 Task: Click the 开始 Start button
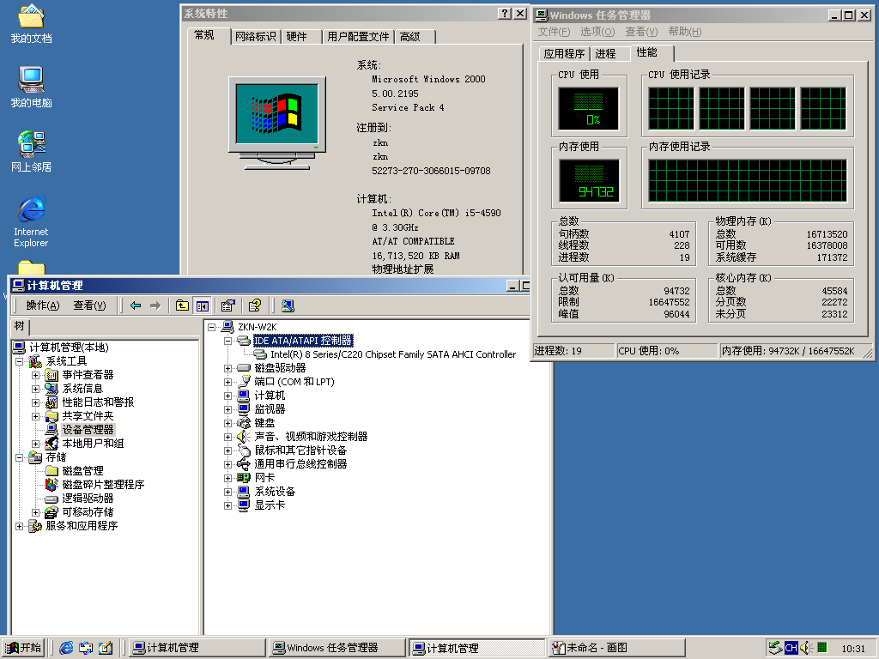tap(23, 648)
